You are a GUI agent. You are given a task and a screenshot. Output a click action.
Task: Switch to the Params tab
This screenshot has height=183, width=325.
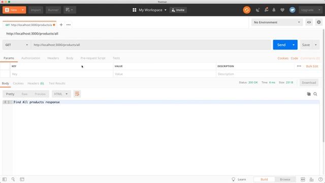point(9,58)
